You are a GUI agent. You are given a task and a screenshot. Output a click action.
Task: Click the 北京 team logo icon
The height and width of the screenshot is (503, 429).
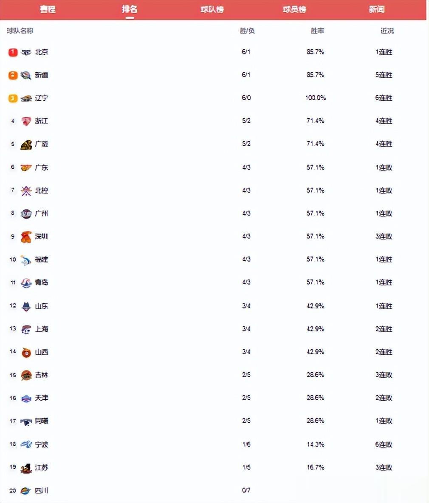tap(26, 52)
